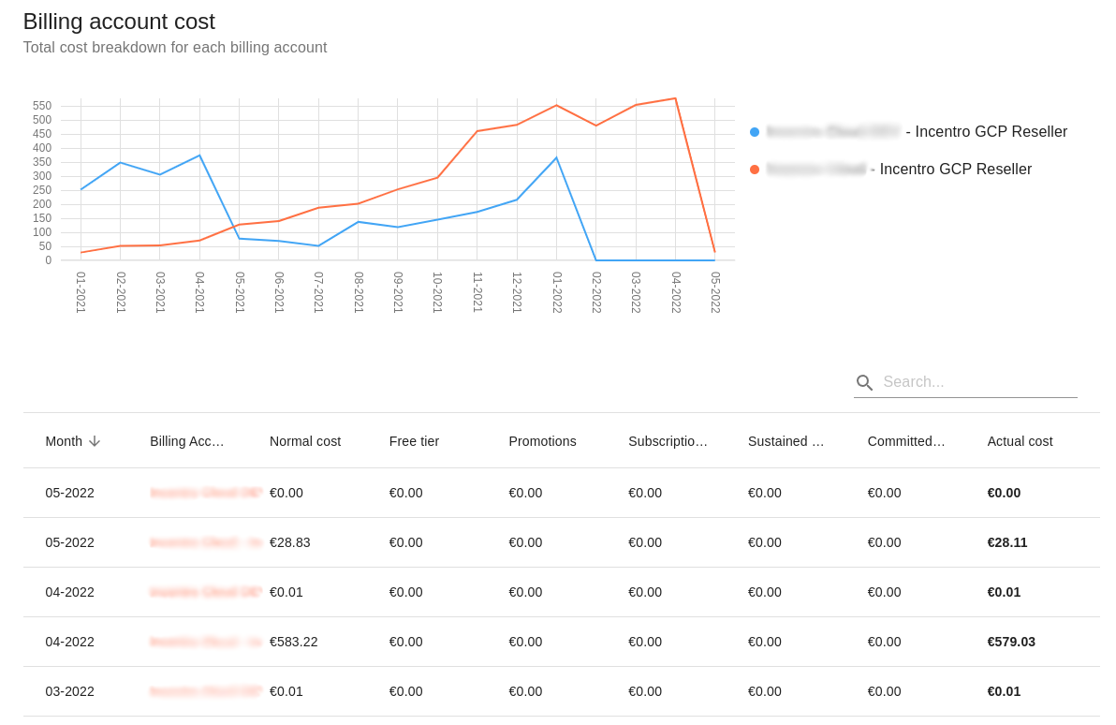The height and width of the screenshot is (725, 1116).
Task: Expand the truncated Billing Acc... column header
Action: (x=187, y=440)
